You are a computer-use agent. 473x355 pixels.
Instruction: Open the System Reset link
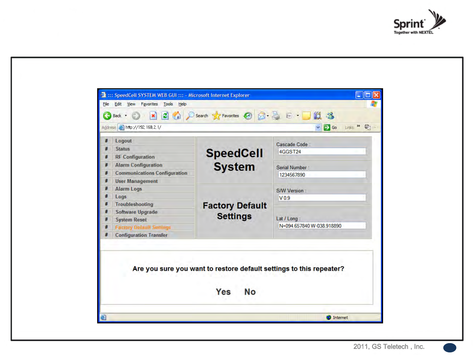[x=131, y=220]
